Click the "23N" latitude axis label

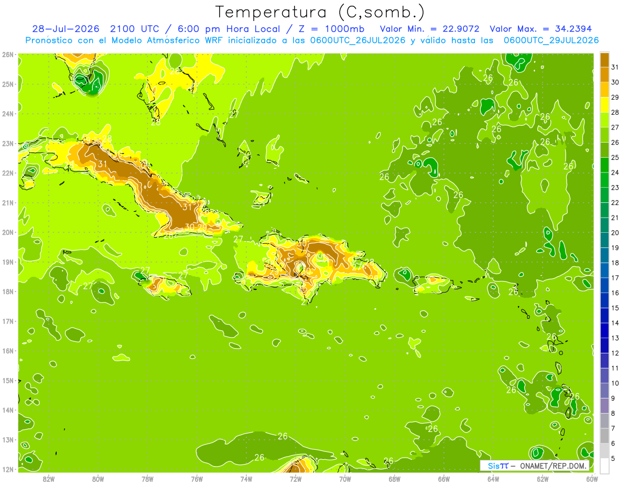point(8,144)
